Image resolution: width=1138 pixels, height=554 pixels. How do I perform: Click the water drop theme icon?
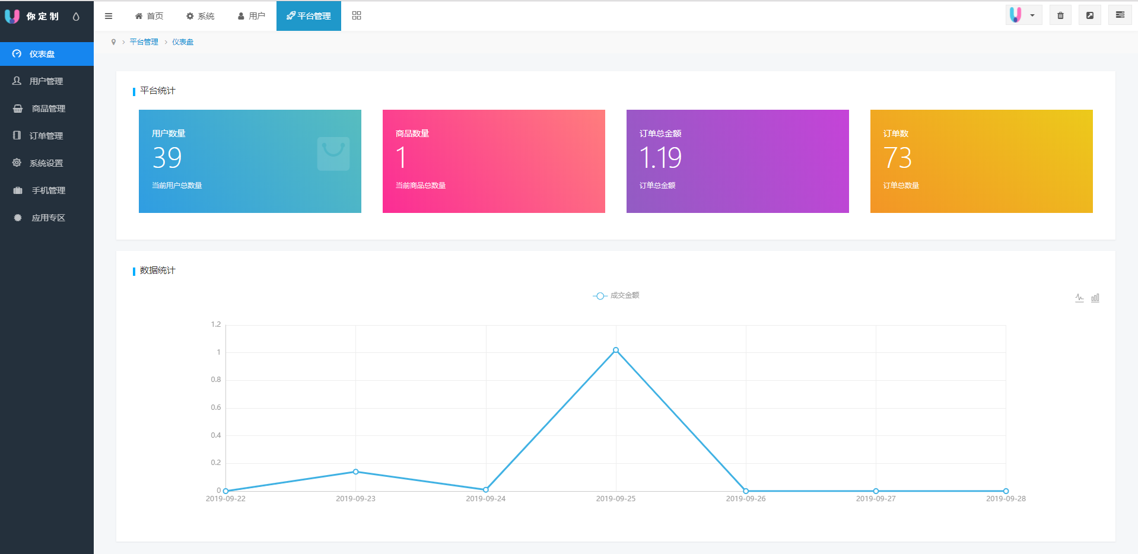coord(76,17)
